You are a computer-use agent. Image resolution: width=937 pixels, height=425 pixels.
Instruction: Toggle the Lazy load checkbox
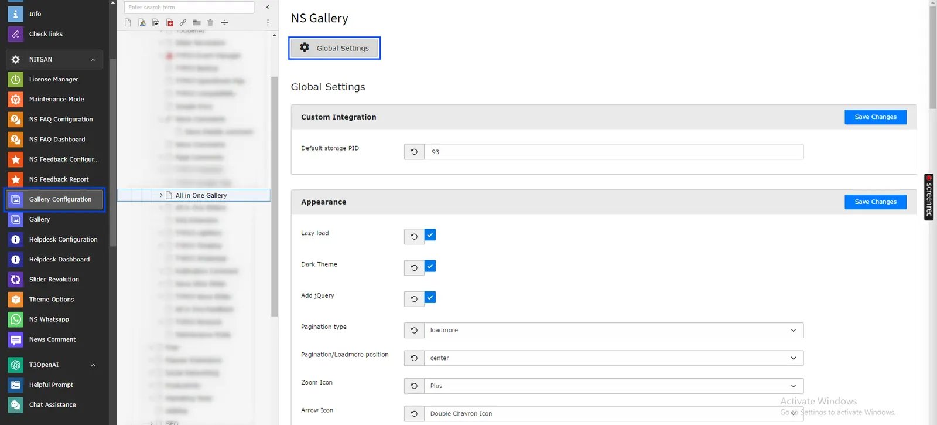pyautogui.click(x=430, y=235)
